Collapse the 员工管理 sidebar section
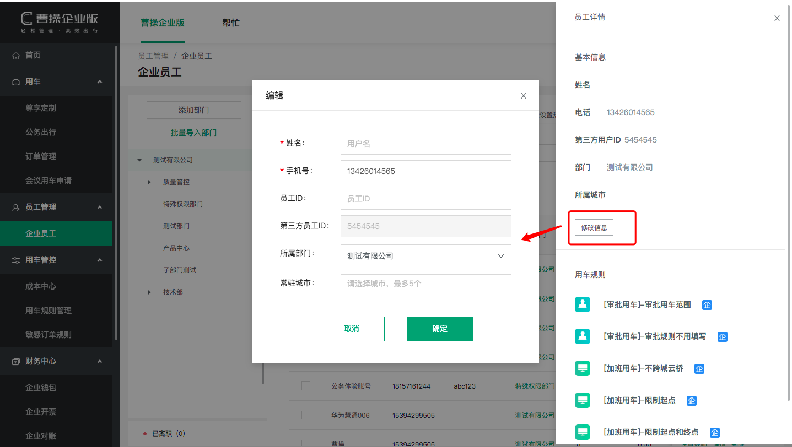 tap(100, 207)
